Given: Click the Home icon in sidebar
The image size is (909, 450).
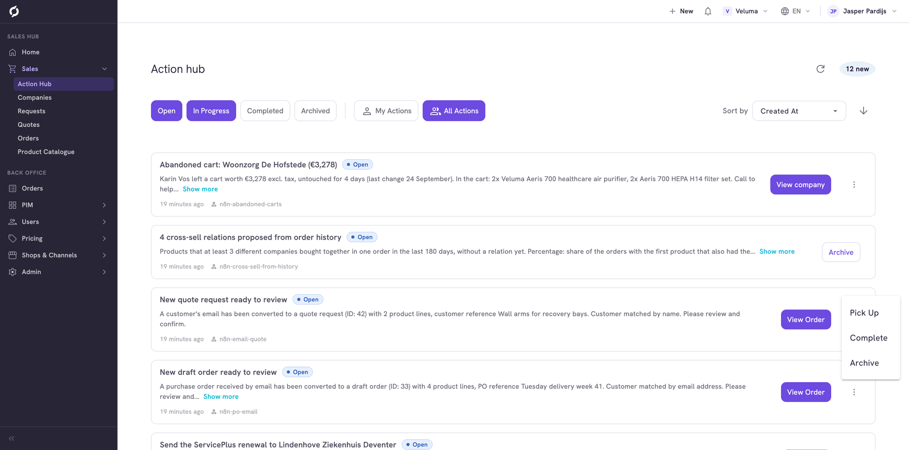Looking at the screenshot, I should click(13, 52).
